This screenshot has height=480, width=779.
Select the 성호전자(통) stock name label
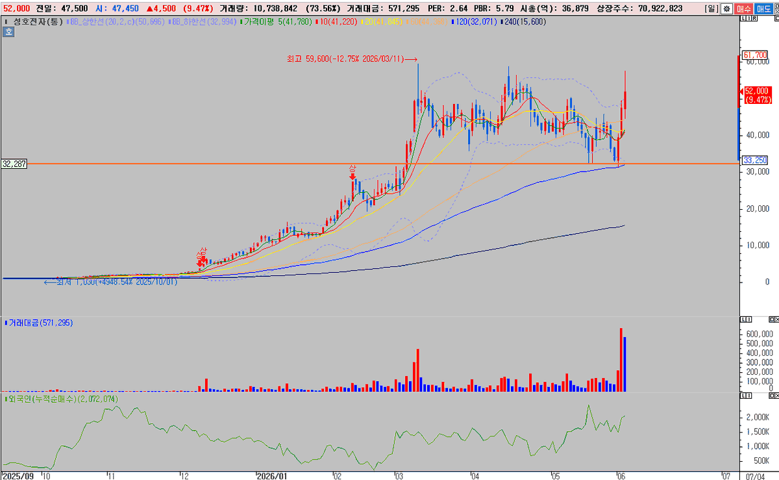click(38, 21)
